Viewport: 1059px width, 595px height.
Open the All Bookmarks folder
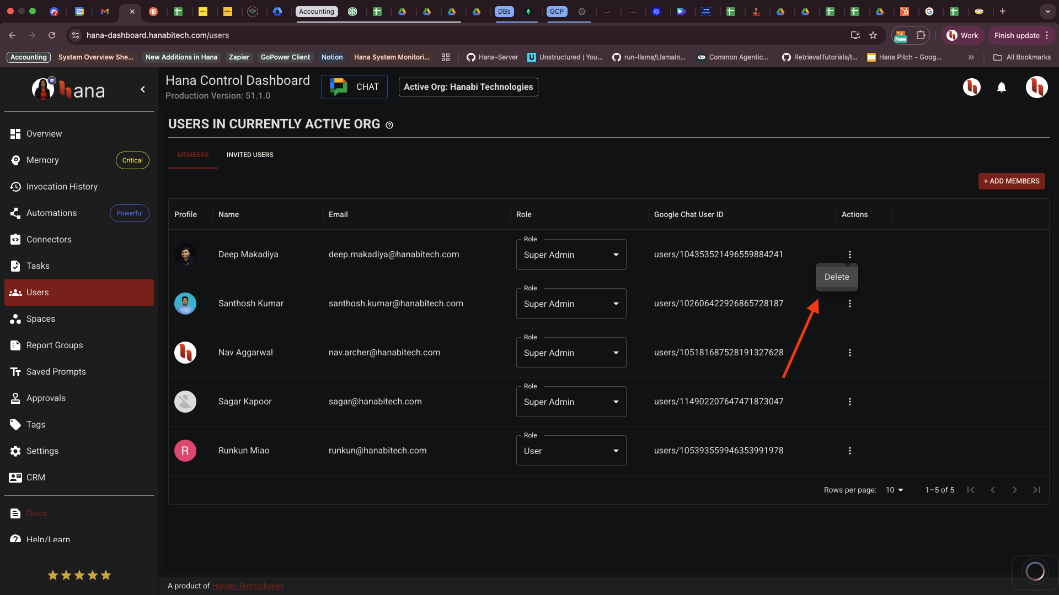pos(1022,57)
